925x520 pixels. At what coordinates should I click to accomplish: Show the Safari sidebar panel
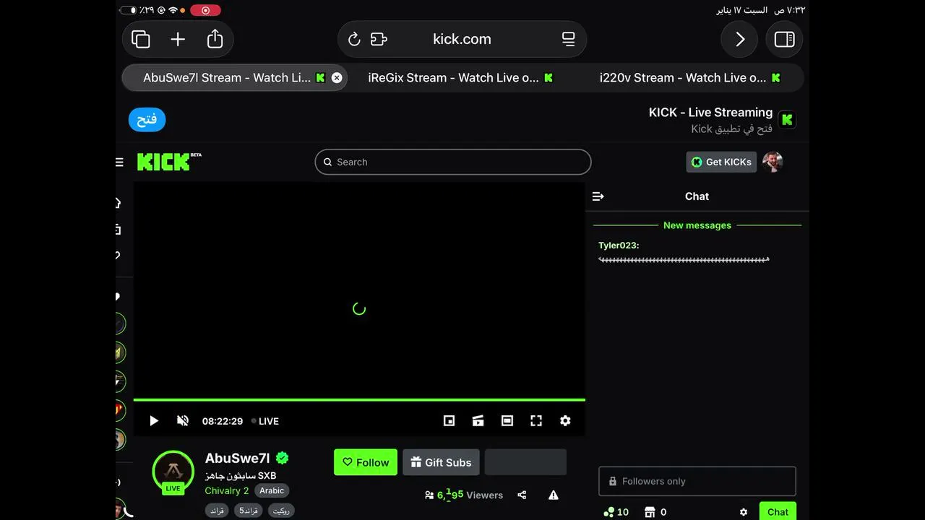[784, 39]
